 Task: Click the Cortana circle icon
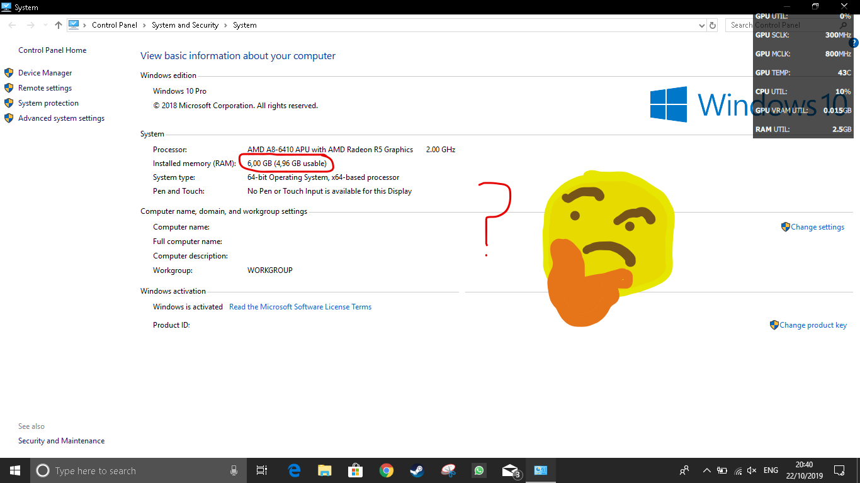[x=42, y=470]
